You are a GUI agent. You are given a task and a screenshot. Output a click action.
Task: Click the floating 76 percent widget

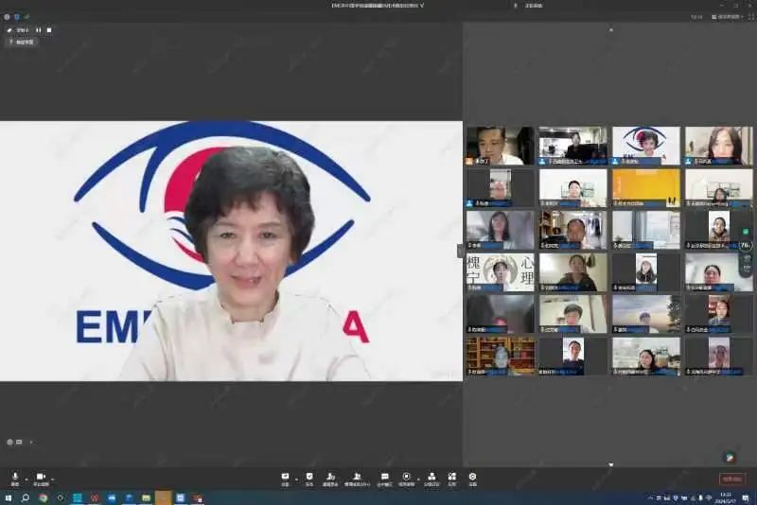[746, 245]
